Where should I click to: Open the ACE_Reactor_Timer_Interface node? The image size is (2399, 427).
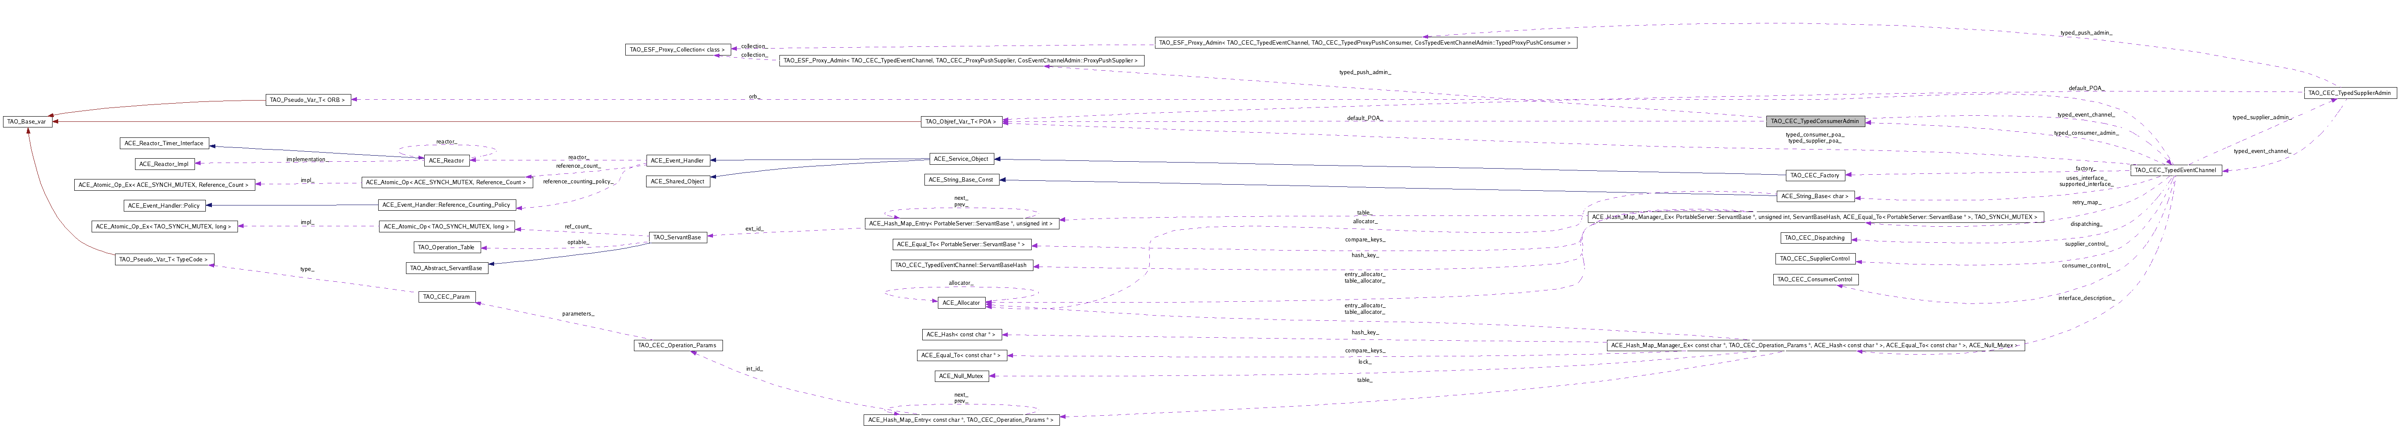[164, 143]
